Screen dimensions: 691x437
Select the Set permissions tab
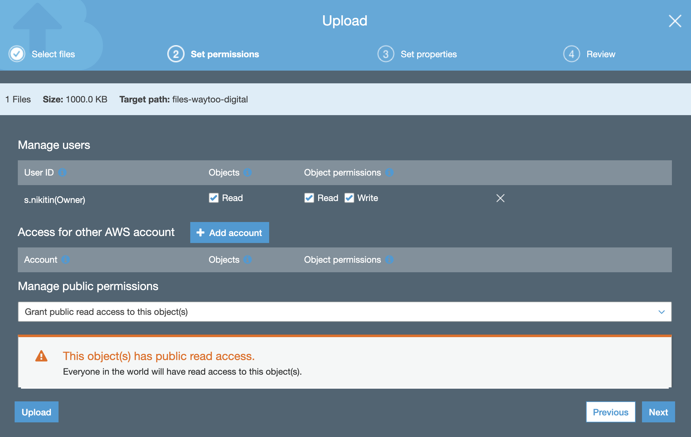pyautogui.click(x=225, y=54)
